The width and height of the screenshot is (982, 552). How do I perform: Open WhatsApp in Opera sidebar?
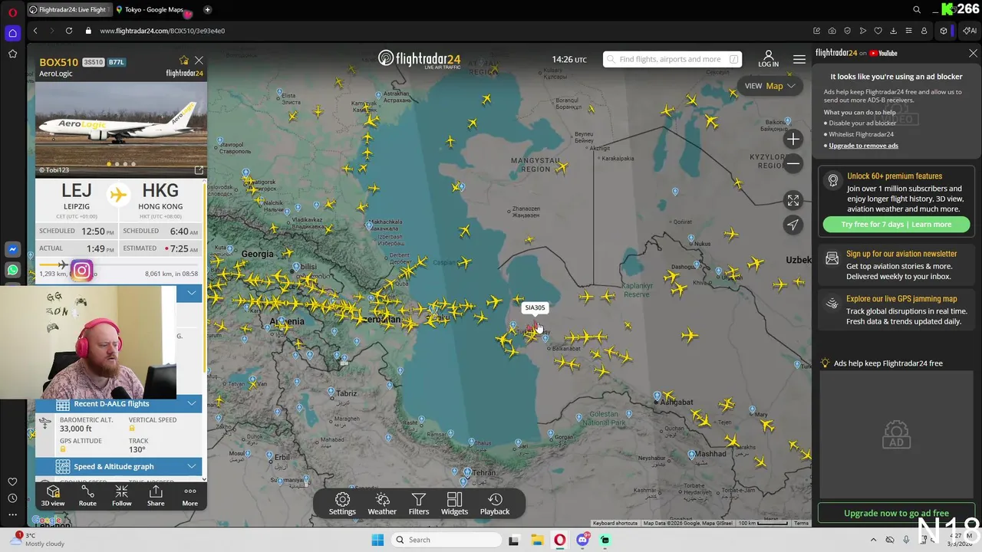click(12, 270)
